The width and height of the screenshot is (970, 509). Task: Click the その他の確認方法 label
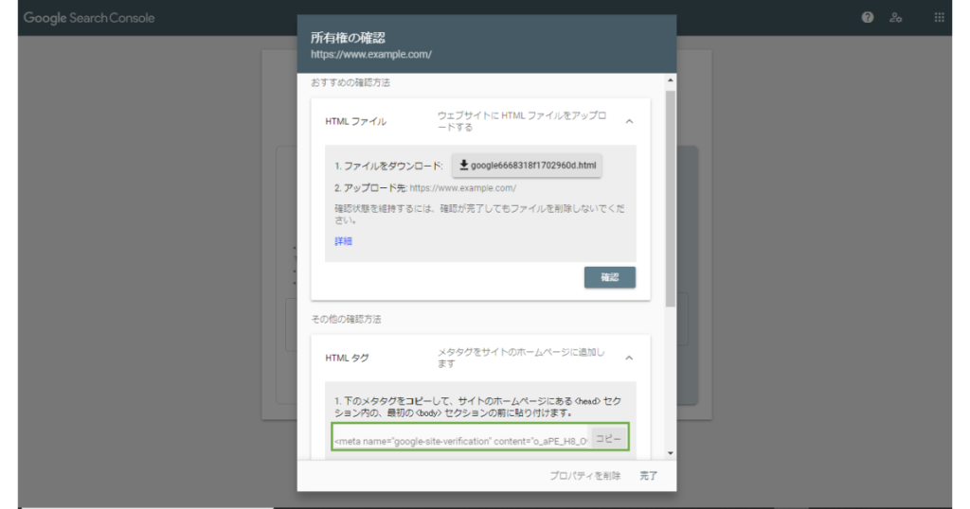coord(346,320)
